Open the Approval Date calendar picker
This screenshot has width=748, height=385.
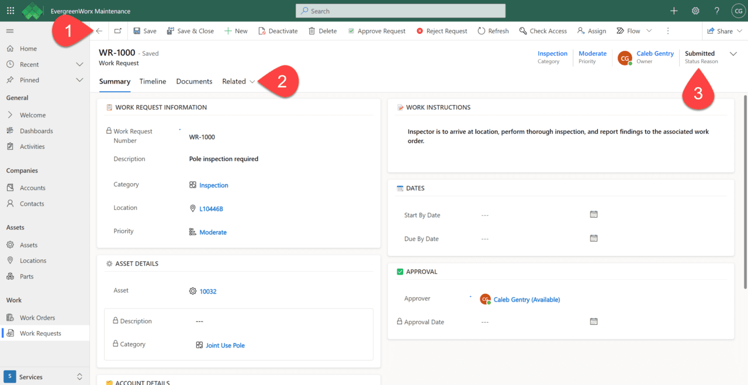(x=594, y=321)
